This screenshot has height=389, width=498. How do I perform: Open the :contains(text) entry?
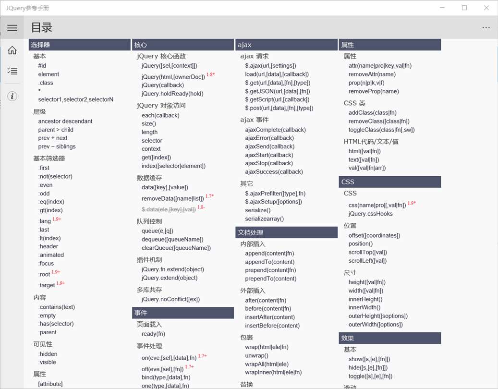pos(57,307)
